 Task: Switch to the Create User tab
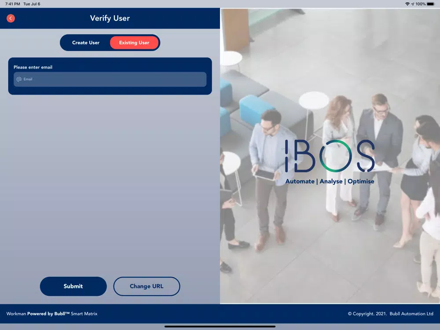pos(86,43)
